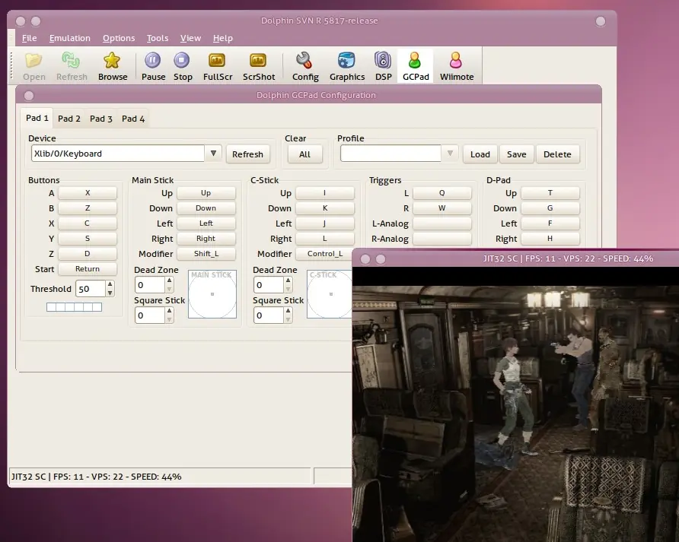Click the Save profile button
Image resolution: width=679 pixels, height=542 pixels.
(516, 154)
